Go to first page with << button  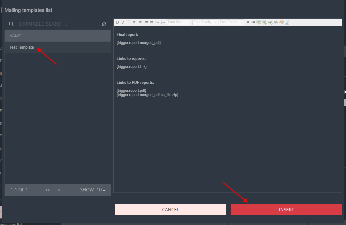coord(47,190)
